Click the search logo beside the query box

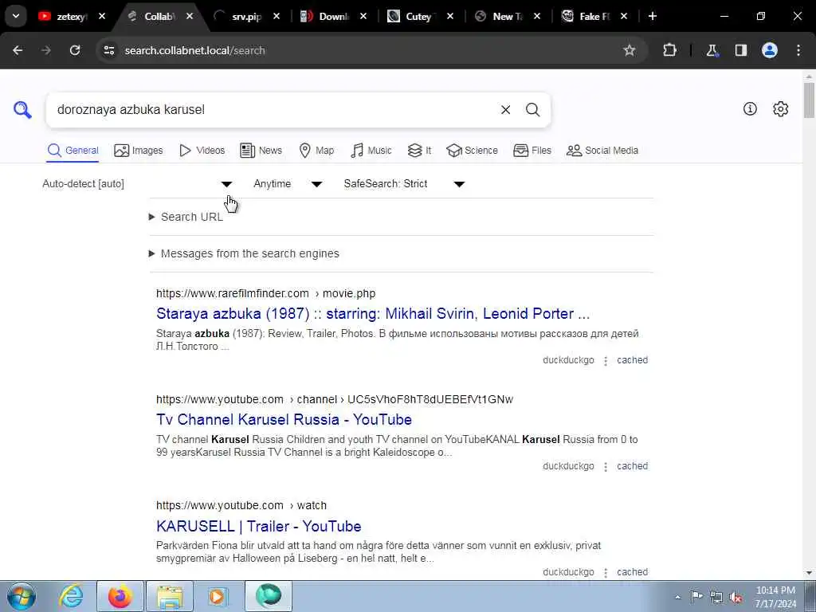pyautogui.click(x=22, y=110)
